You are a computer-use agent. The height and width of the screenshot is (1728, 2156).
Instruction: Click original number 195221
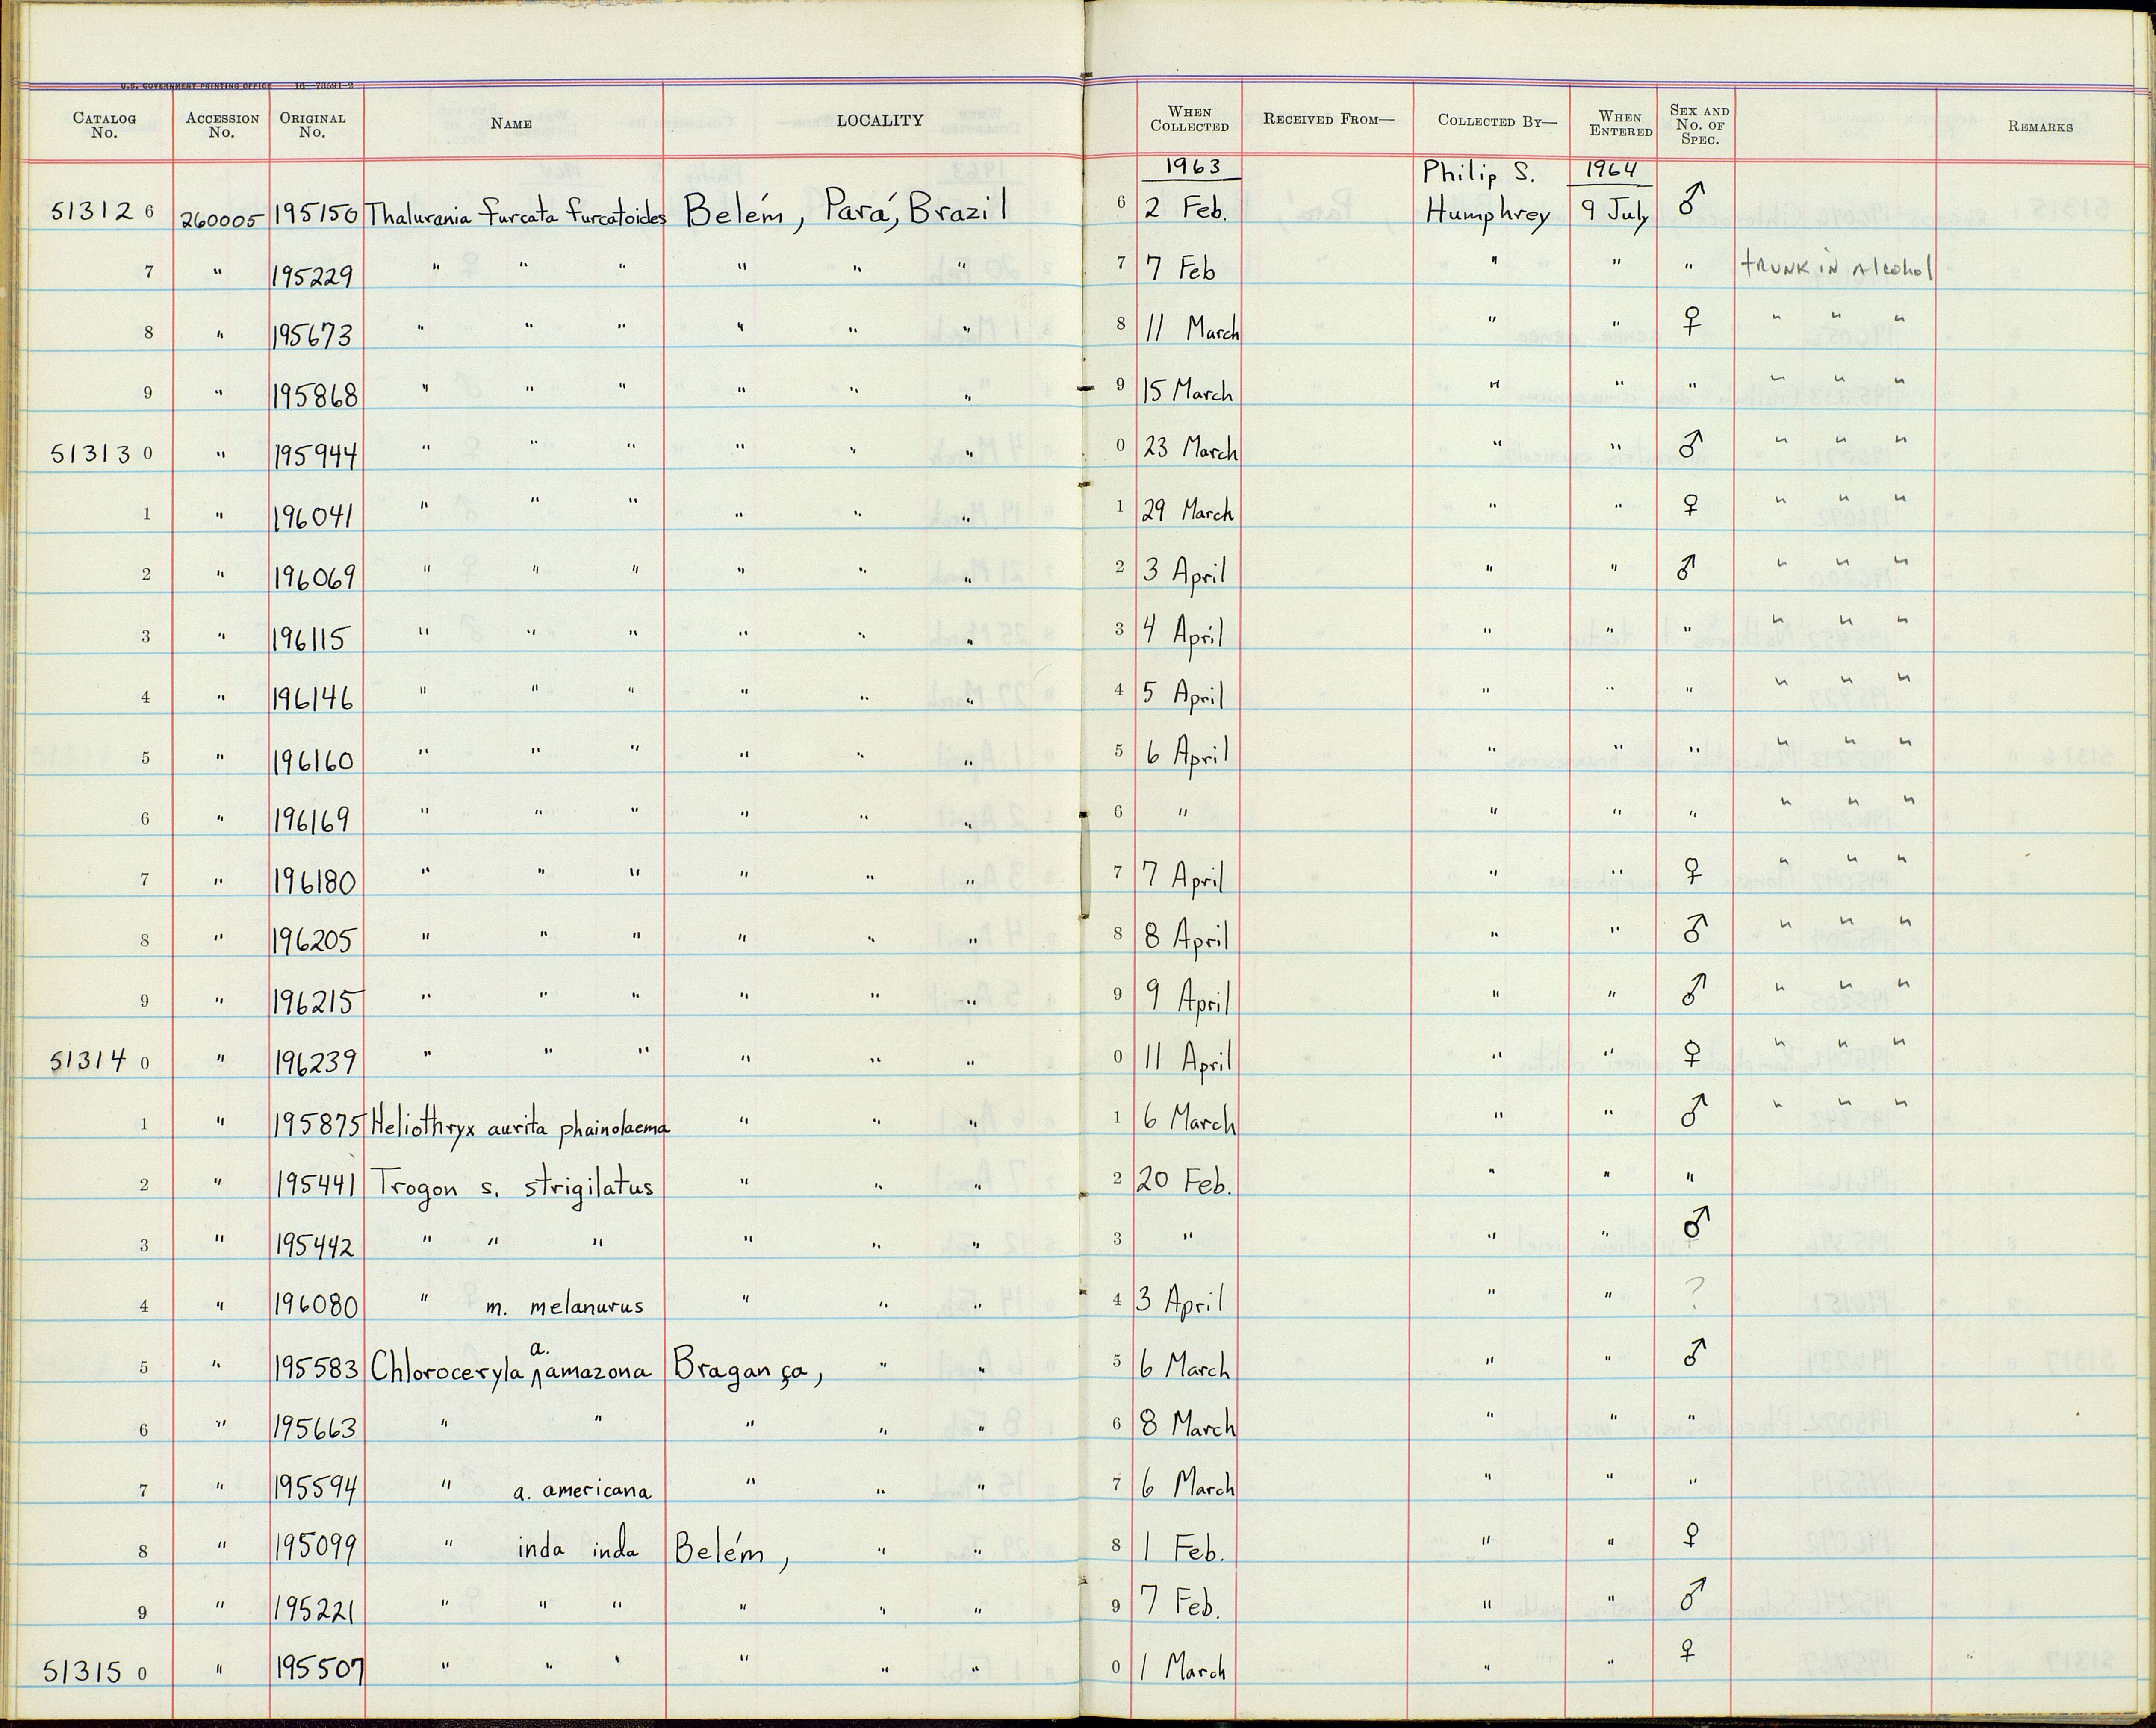tap(313, 1610)
